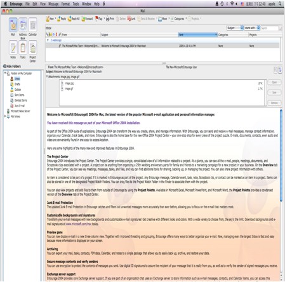The width and height of the screenshot is (285, 282).
Task: Print the selected message
Action: pos(110,18)
